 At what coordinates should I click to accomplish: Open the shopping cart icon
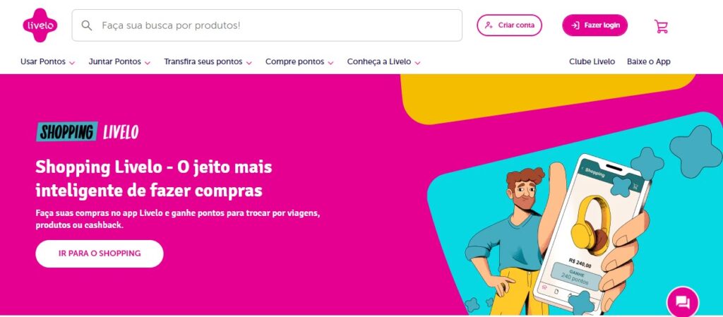661,26
